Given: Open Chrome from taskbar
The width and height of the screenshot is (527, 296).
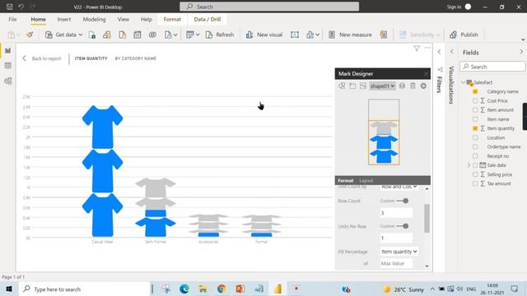Looking at the screenshot, I should point(222,289).
